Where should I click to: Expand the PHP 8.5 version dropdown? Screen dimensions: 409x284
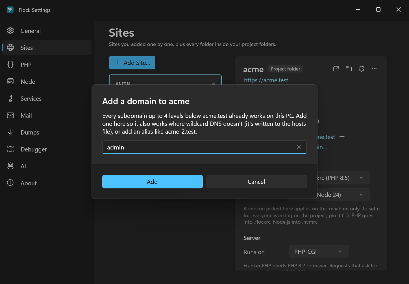pos(343,178)
